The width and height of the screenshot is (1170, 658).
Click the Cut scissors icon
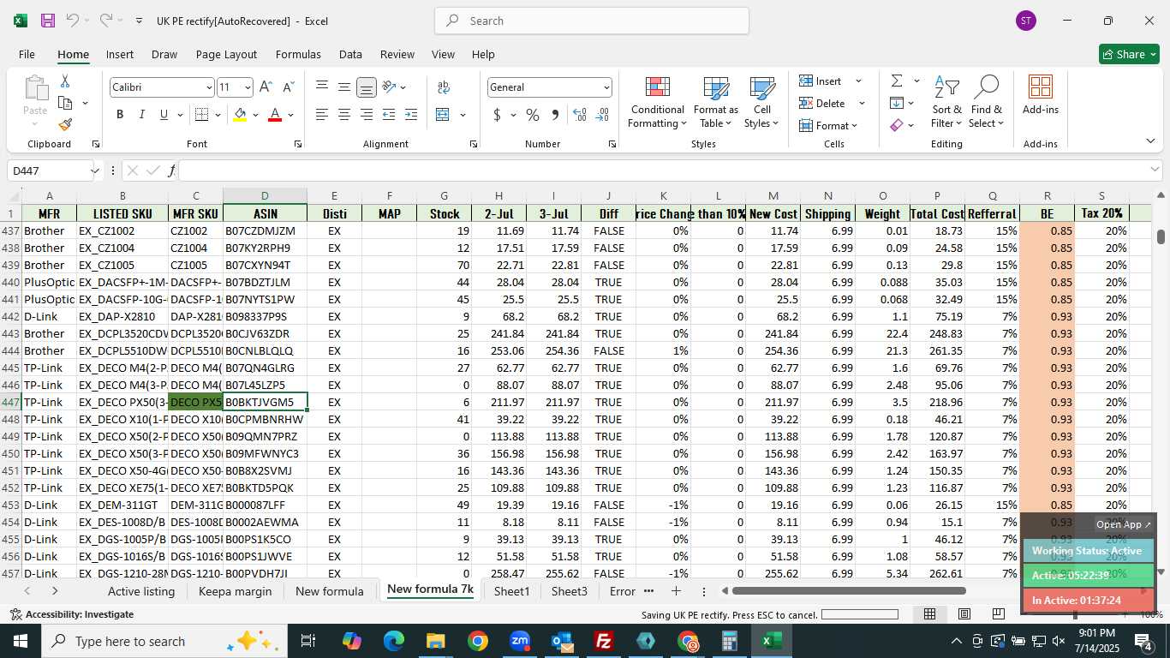[65, 81]
